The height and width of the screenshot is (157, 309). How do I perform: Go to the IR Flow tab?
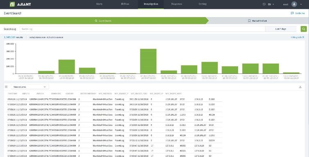(125, 4)
